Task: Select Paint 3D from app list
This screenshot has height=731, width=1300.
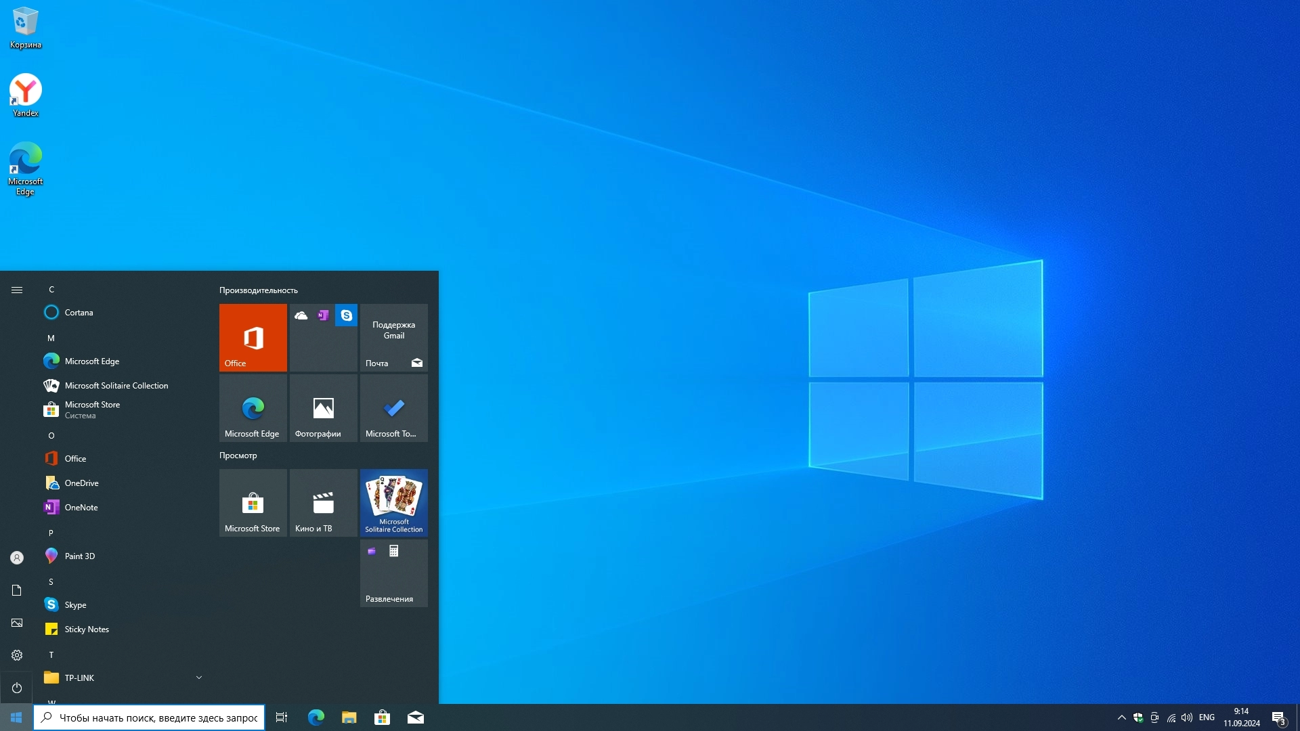Action: 79,555
